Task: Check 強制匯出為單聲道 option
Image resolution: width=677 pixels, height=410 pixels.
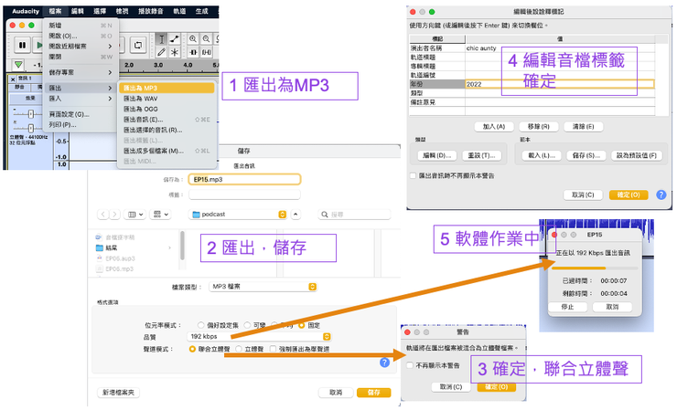Action: [273, 349]
